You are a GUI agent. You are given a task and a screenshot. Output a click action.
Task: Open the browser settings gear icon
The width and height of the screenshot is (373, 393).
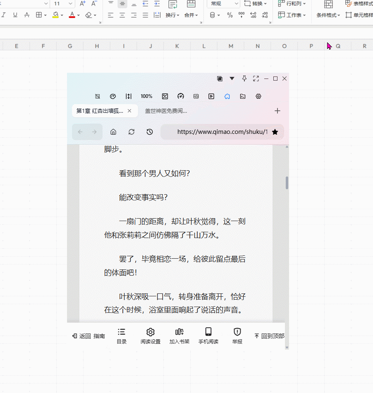coord(258,96)
